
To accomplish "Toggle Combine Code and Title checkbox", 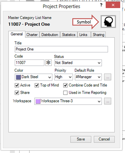I will (65, 85).
